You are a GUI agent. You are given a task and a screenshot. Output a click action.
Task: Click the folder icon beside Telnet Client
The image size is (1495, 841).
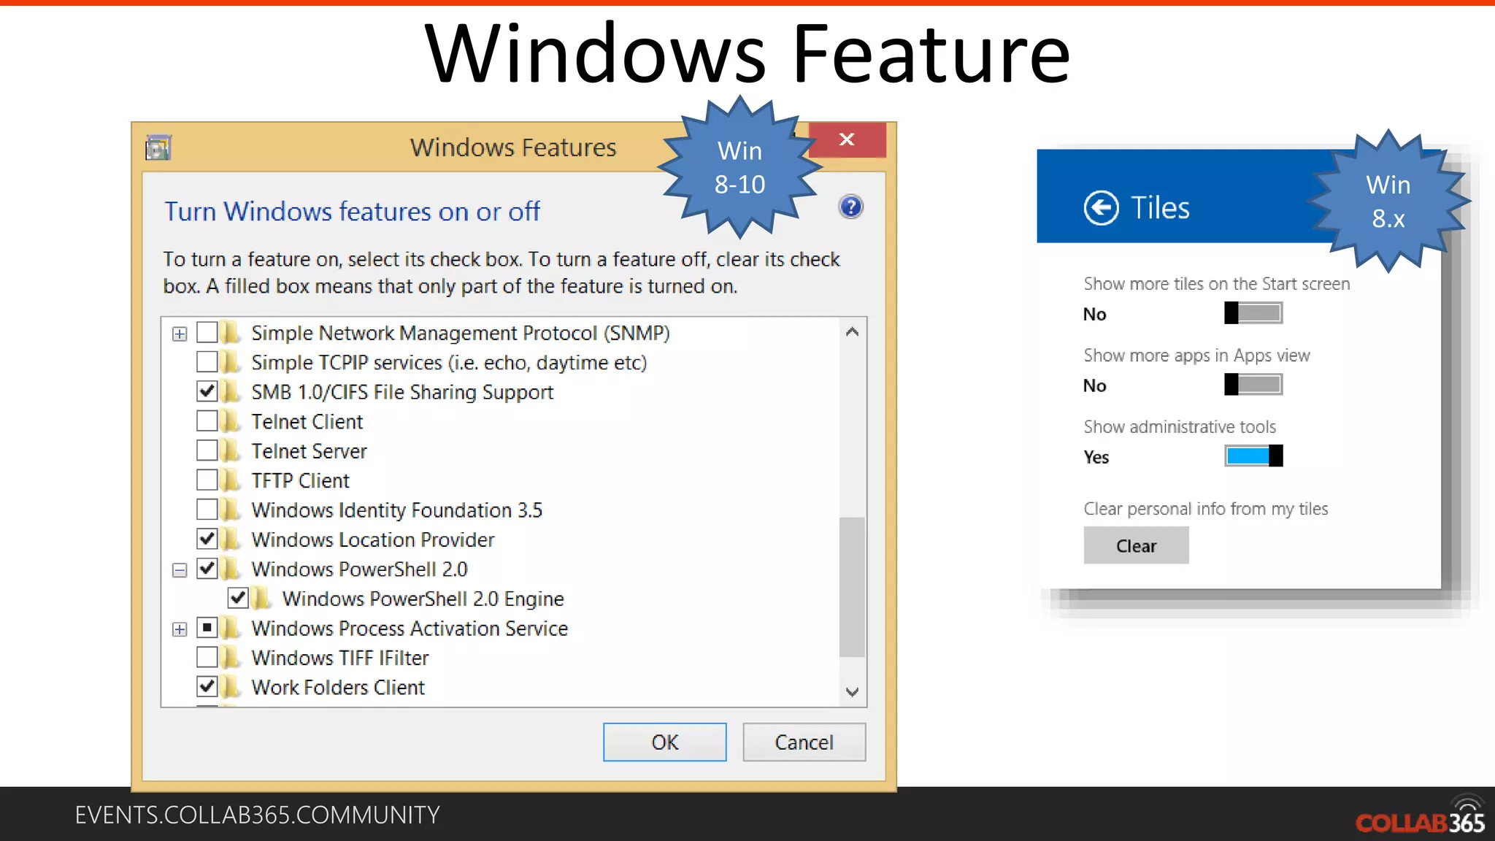(x=231, y=421)
